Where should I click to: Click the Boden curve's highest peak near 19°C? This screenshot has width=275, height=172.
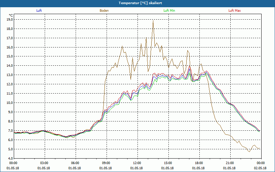click(x=153, y=21)
